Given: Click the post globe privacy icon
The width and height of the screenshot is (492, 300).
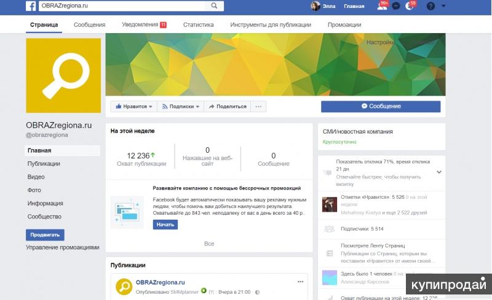Looking at the screenshot, I should (257, 292).
